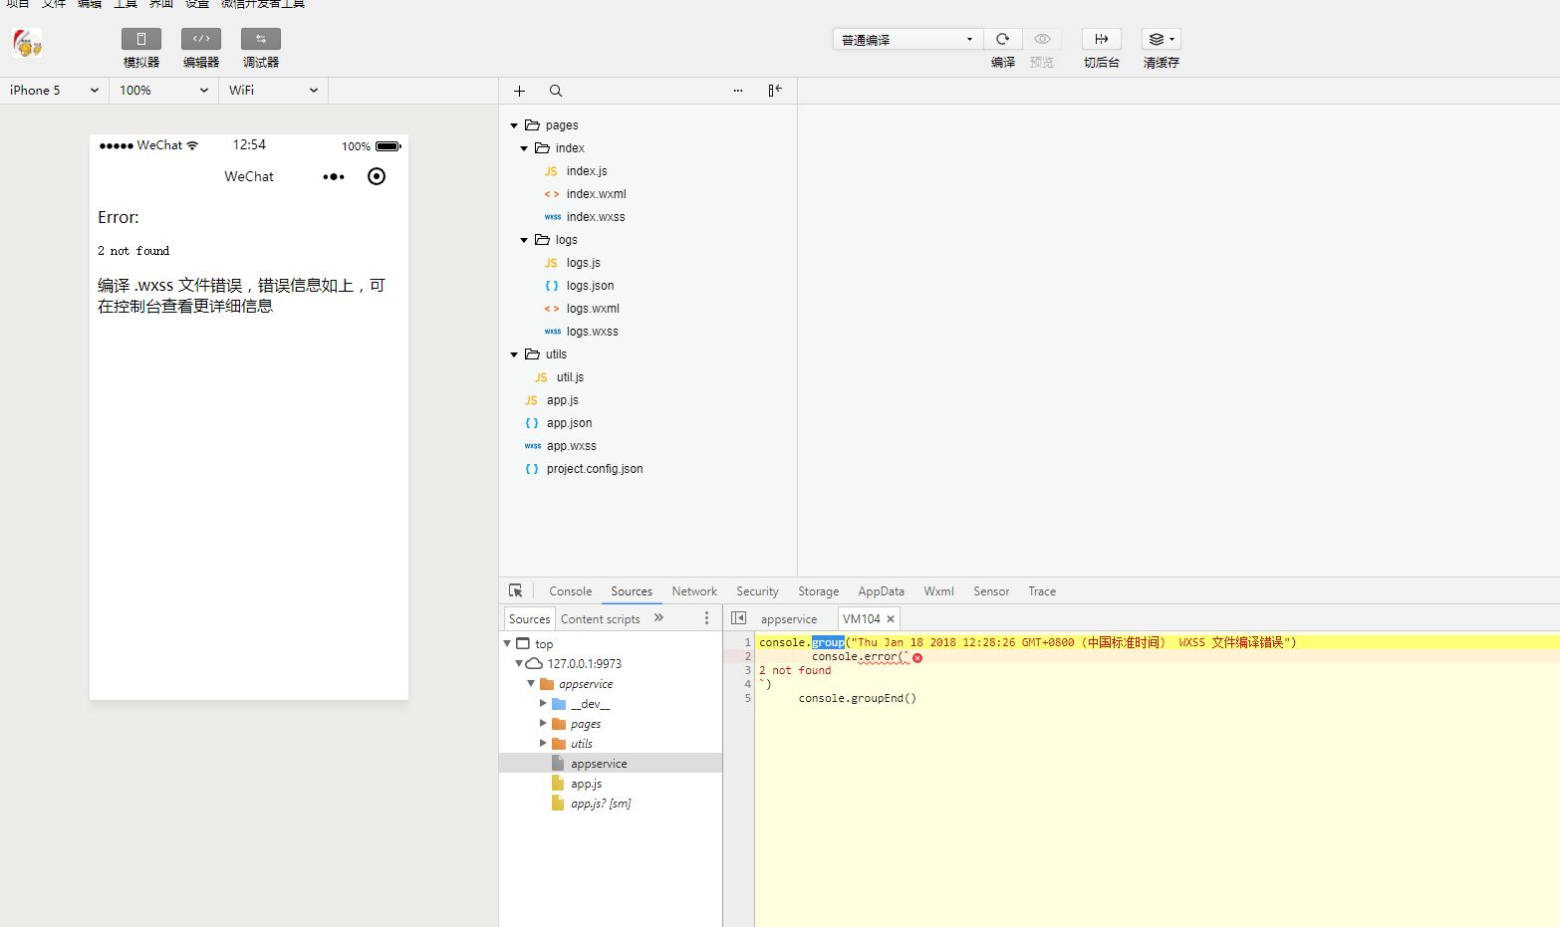Open the compile mode dropdown
This screenshot has height=927, width=1560.
pyautogui.click(x=907, y=40)
